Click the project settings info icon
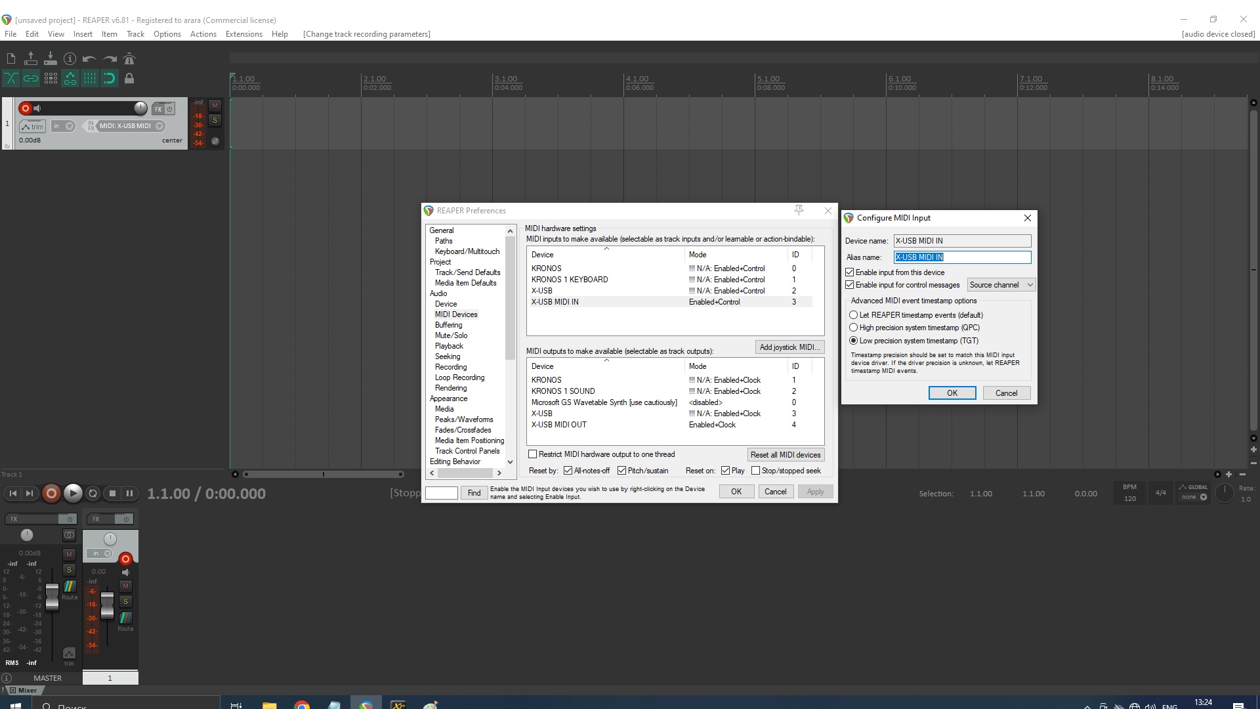The width and height of the screenshot is (1260, 709). tap(70, 59)
